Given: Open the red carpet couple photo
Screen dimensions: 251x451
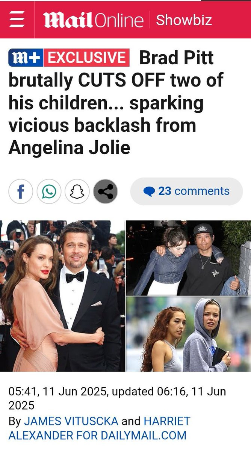Looking at the screenshot, I should 63,296.
